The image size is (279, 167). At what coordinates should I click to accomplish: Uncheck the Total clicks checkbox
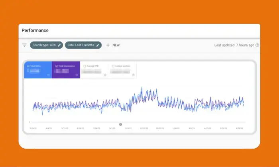pyautogui.click(x=28, y=66)
